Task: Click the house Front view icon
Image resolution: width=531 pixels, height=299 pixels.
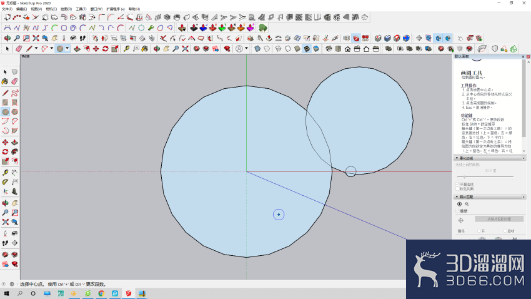Action: [x=347, y=49]
